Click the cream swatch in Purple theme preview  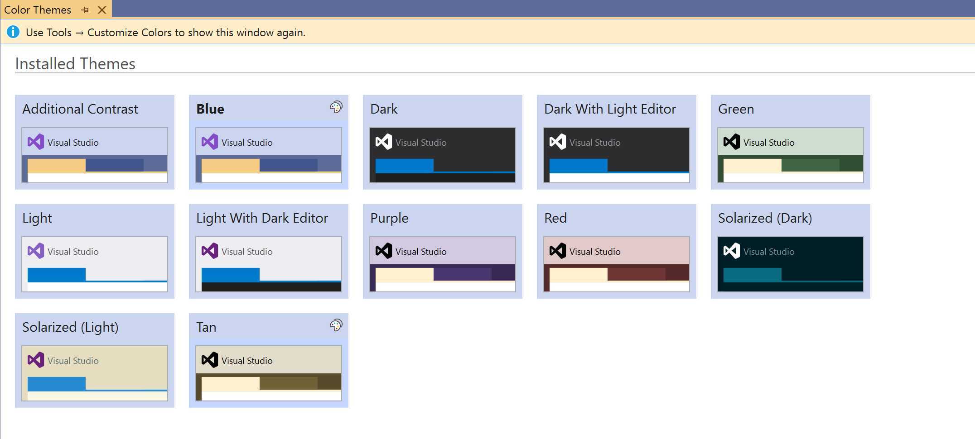point(405,275)
